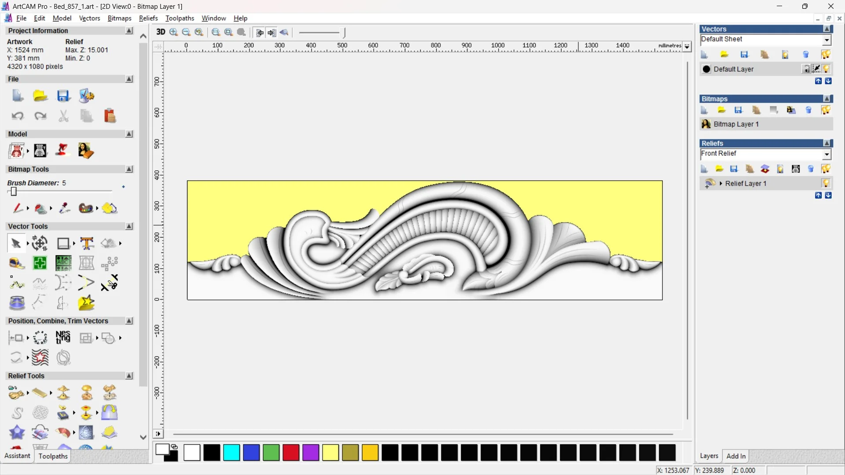The height and width of the screenshot is (475, 845).
Task: Switch to the Add In tab
Action: pos(735,456)
